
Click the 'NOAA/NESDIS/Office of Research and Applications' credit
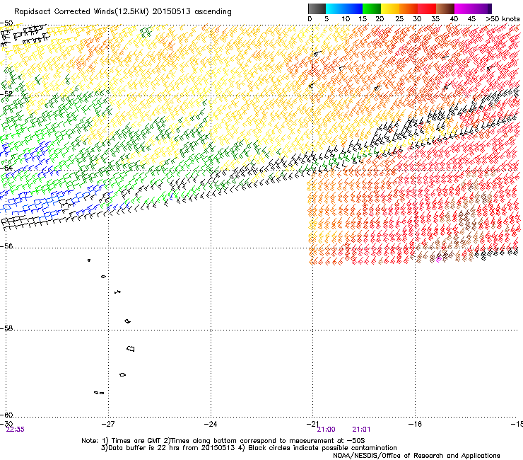416,456
